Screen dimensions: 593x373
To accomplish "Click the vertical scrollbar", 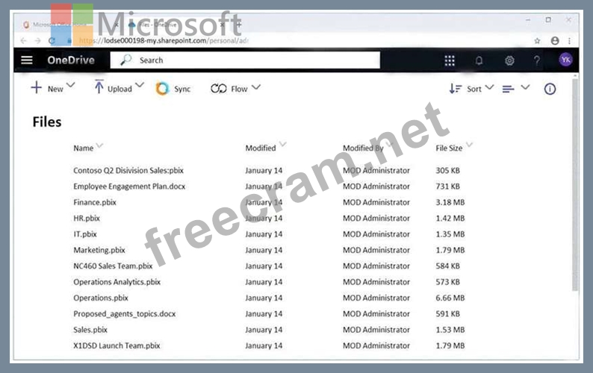I will [x=575, y=184].
